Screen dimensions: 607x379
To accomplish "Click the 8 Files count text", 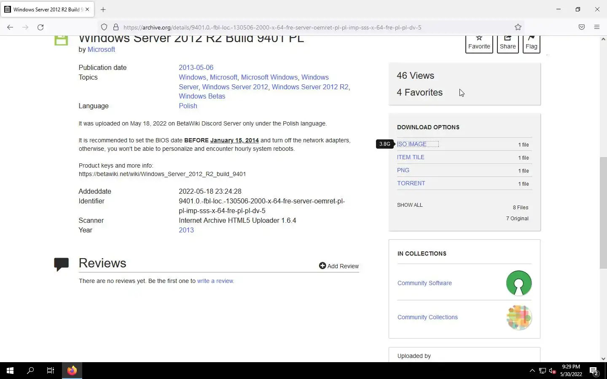I will pos(521,208).
